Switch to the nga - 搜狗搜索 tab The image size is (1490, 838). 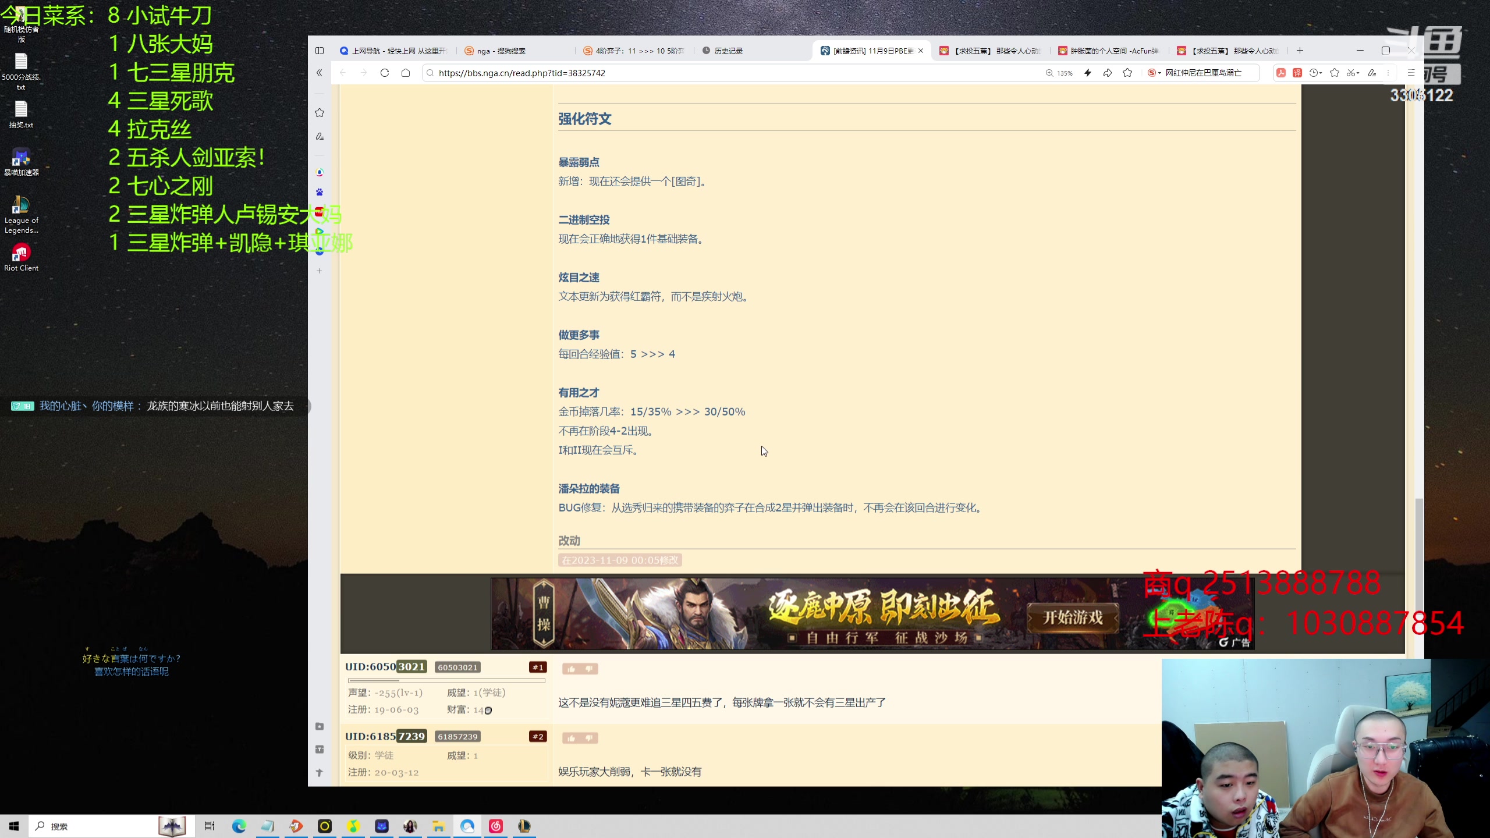[515, 51]
